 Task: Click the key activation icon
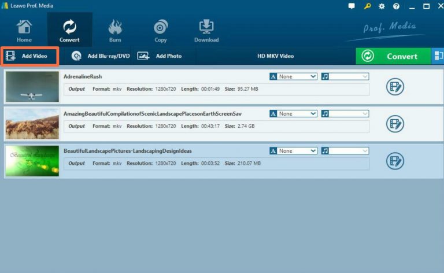[367, 6]
